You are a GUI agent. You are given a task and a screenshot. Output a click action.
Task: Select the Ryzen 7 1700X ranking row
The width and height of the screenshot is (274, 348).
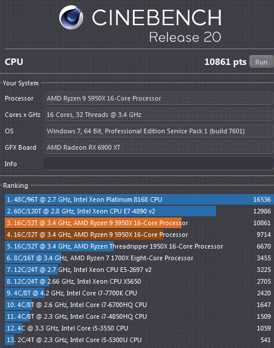click(x=139, y=258)
